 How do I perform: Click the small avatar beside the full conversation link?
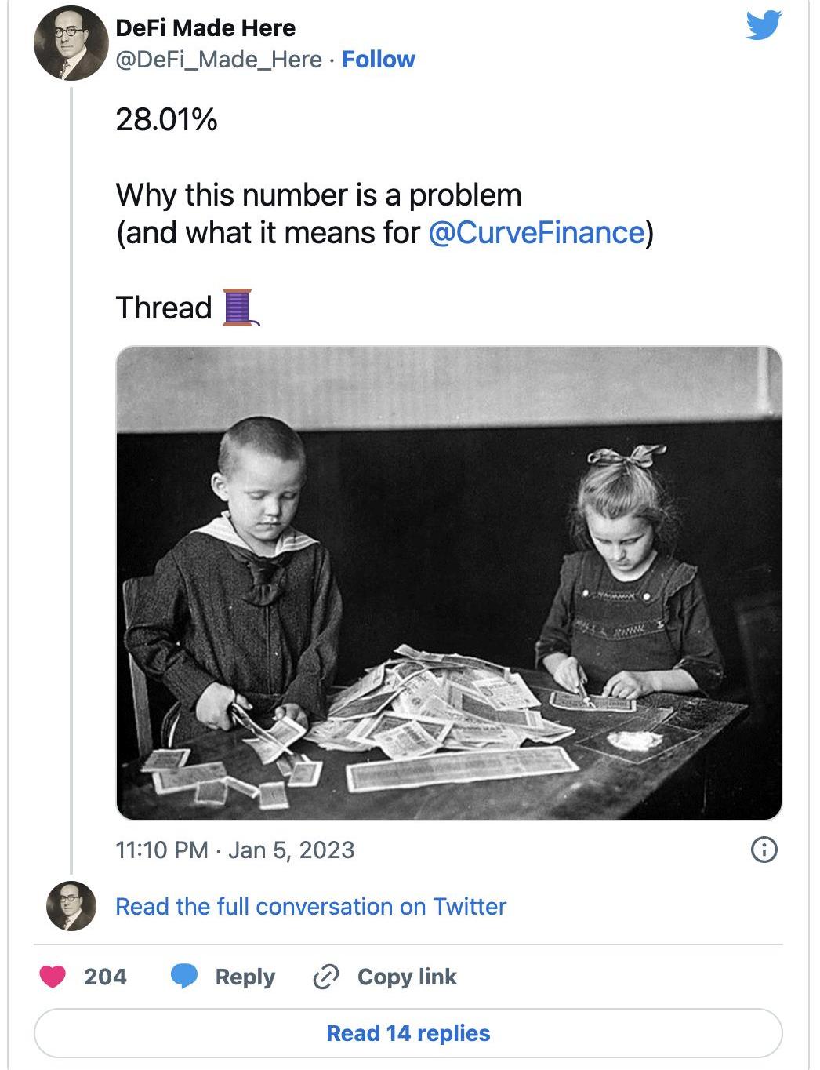point(71,906)
